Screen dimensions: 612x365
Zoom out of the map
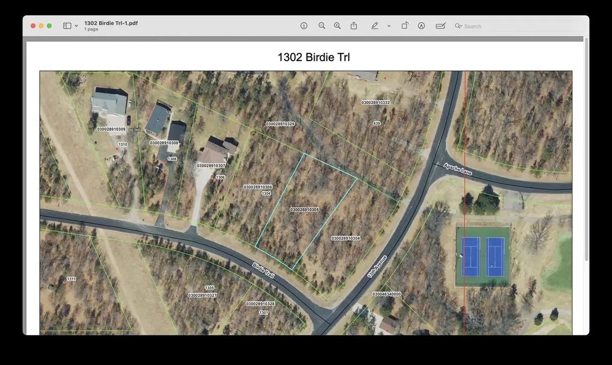coord(322,25)
